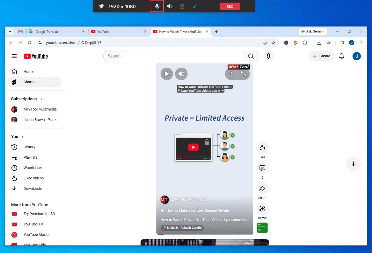Enter fullscreen on the Short
Viewport: 372px width, 253px height.
pyautogui.click(x=244, y=74)
